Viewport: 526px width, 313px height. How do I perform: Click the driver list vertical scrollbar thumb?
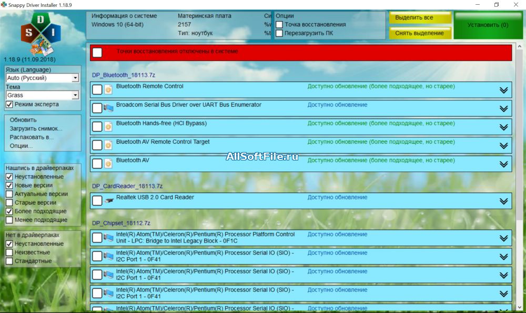pyautogui.click(x=520, y=134)
